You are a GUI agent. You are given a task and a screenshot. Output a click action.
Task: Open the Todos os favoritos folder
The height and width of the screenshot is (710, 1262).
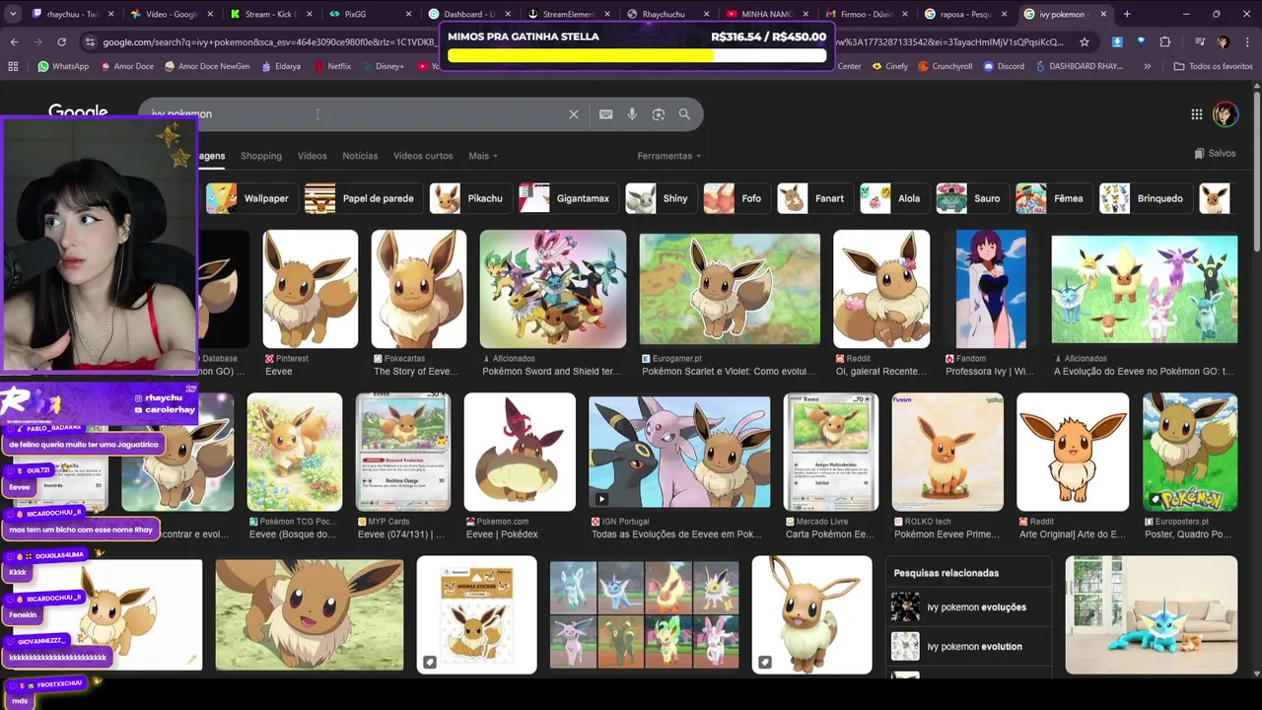point(1213,66)
